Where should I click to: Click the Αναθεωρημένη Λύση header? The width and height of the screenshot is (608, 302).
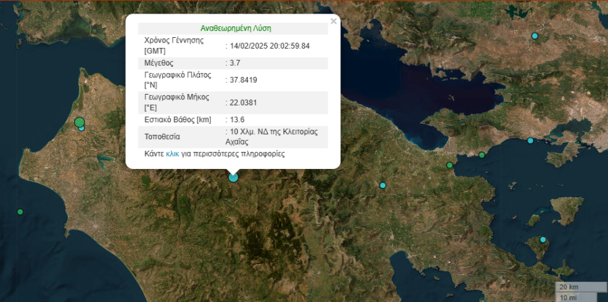[x=236, y=28]
